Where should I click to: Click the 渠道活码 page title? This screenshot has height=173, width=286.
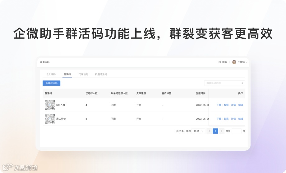45,62
